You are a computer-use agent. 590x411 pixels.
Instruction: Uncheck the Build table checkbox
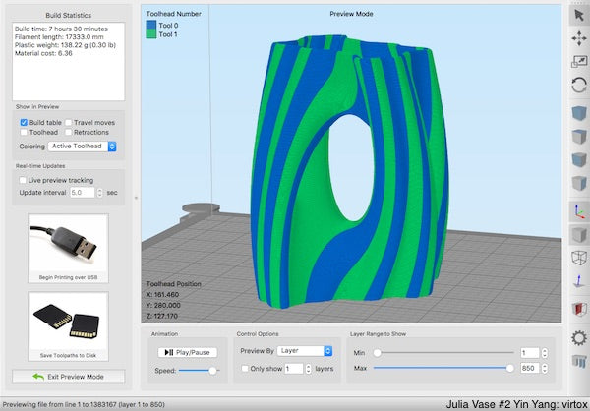click(x=24, y=122)
